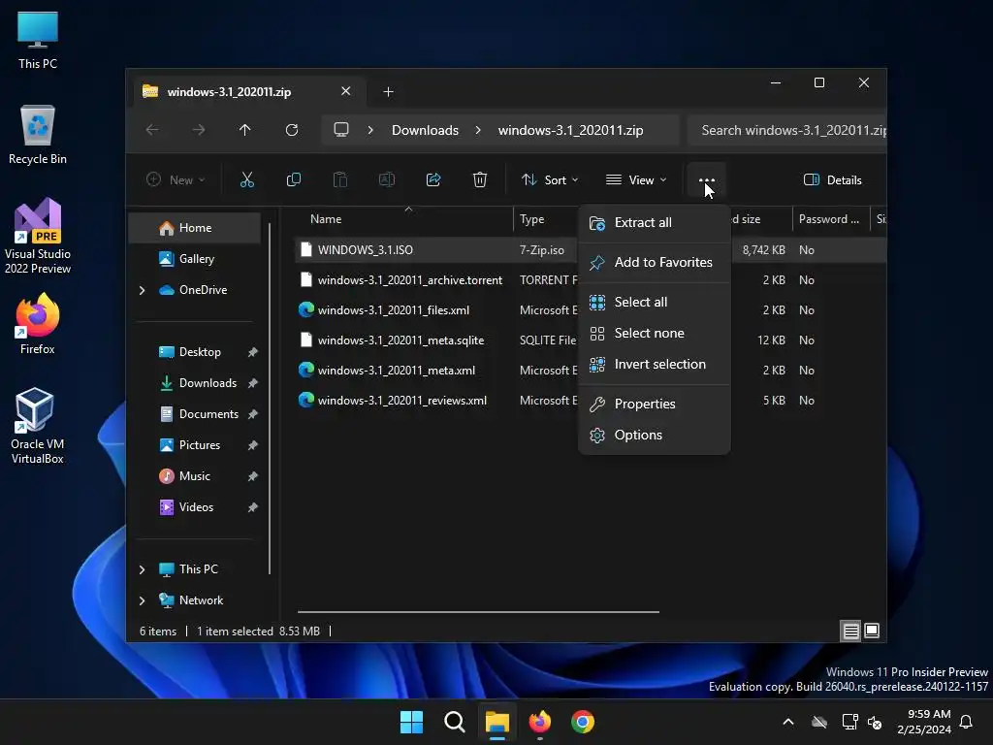Open Firefox desktop shortcut
The image size is (993, 745).
[38, 324]
